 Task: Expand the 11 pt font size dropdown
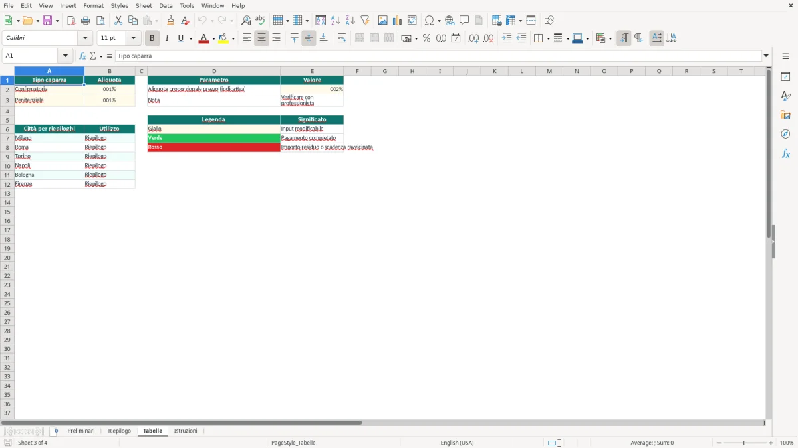(133, 38)
